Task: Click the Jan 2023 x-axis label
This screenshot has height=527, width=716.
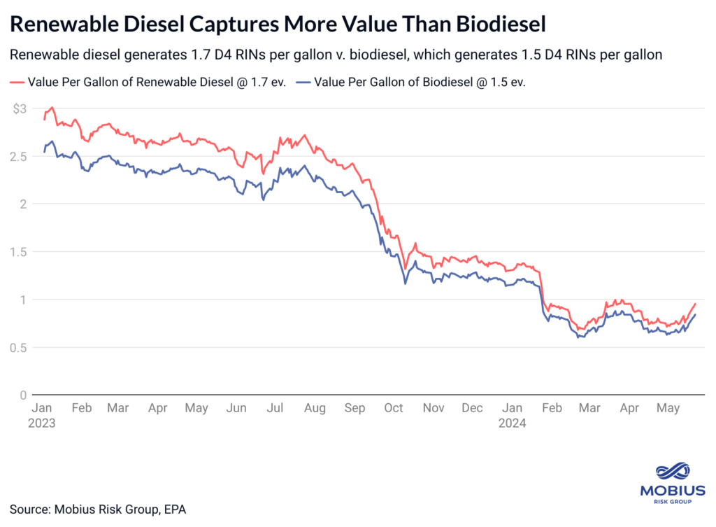Action: (x=43, y=415)
